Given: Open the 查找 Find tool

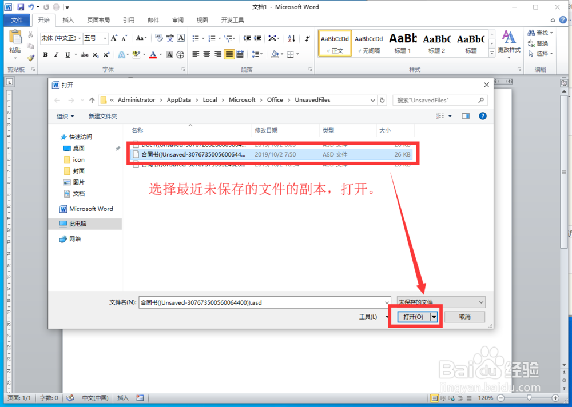Looking at the screenshot, I should [x=541, y=33].
